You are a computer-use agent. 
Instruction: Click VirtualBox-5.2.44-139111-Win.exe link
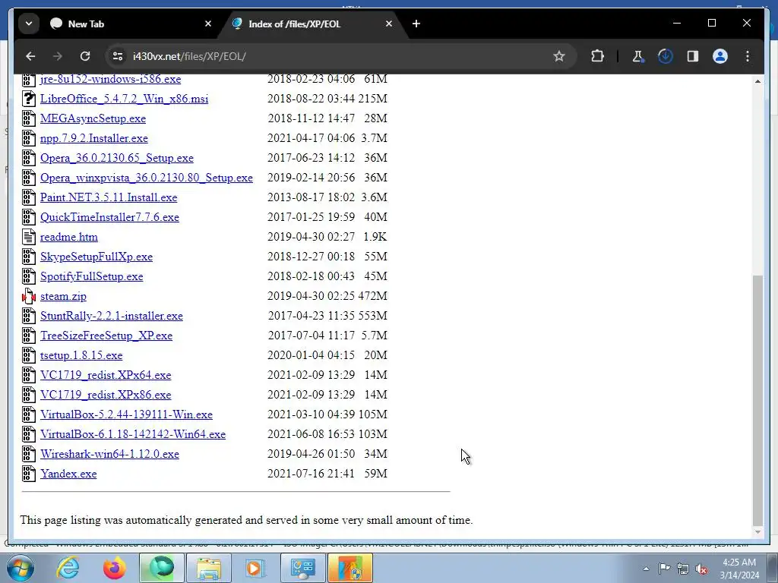pos(126,414)
